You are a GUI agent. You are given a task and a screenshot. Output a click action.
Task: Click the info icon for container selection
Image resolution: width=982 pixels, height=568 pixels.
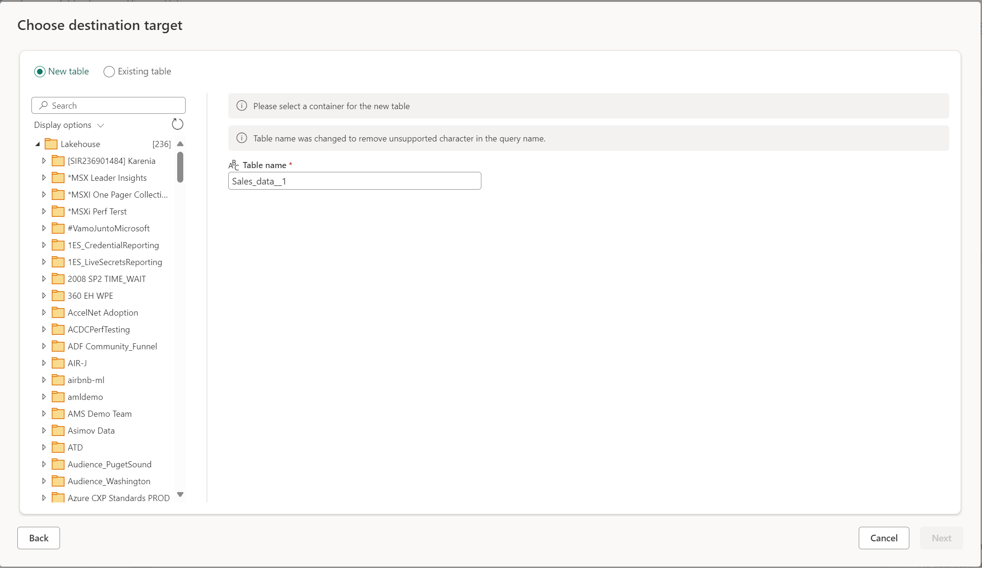pyautogui.click(x=241, y=105)
